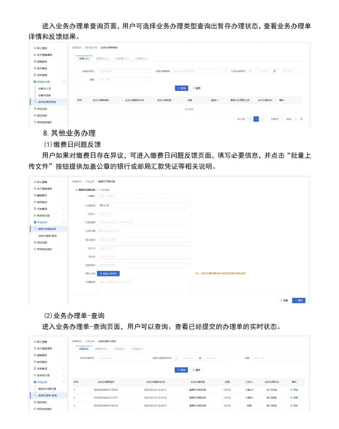Click the 查询 search button
The image size is (339, 429).
[182, 369]
